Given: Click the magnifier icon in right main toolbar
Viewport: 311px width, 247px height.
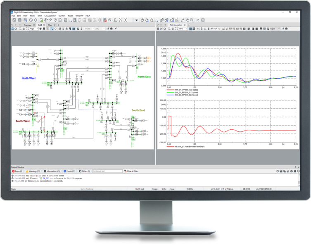Looking at the screenshot, I should click(x=192, y=20).
